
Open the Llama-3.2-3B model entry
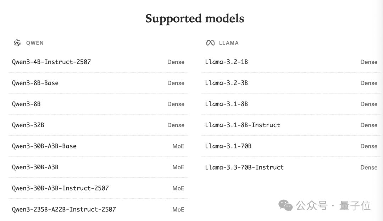(x=226, y=83)
